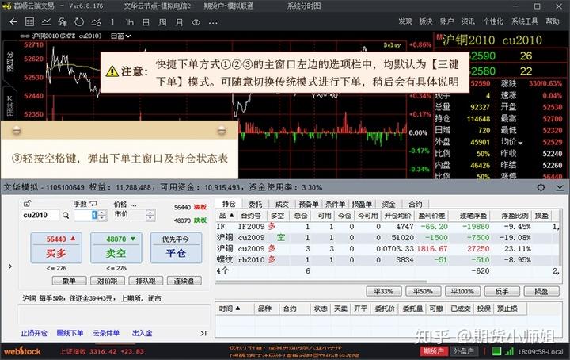Open the 发现 menu
The width and height of the screenshot is (570, 360).
tap(405, 21)
